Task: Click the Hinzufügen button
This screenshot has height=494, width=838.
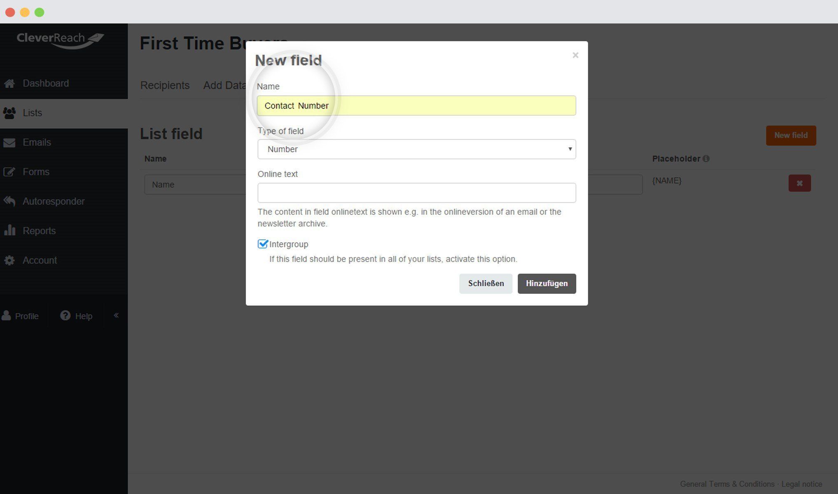Action: point(546,284)
